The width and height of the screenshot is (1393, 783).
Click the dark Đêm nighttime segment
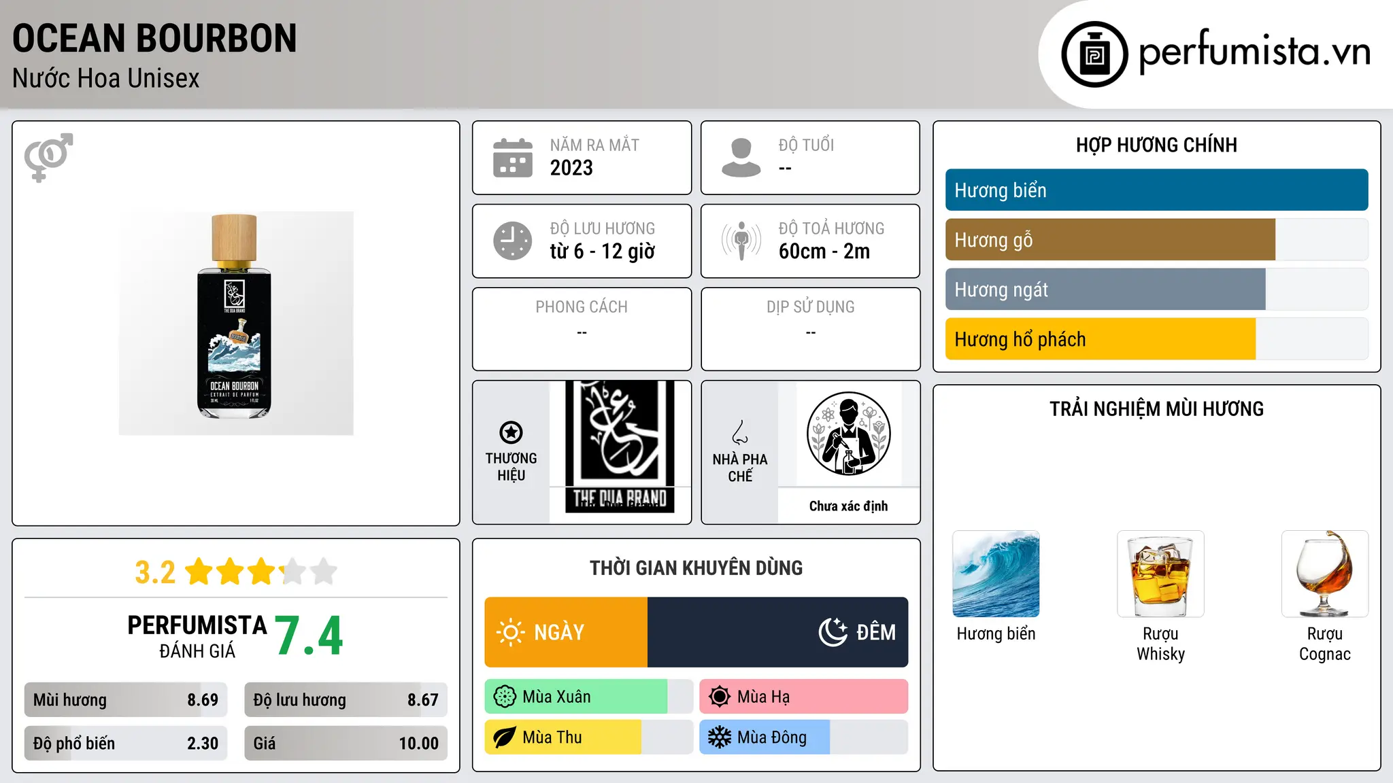click(777, 632)
